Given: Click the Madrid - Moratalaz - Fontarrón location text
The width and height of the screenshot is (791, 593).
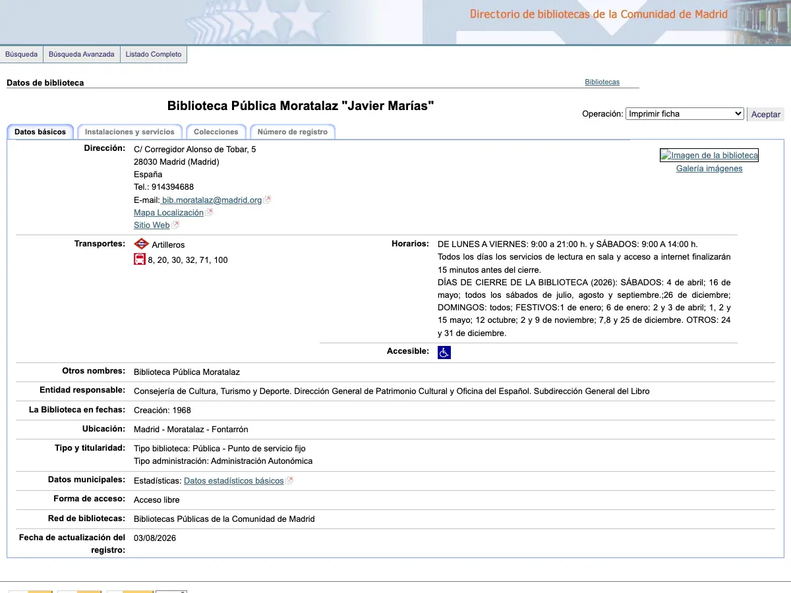Looking at the screenshot, I should 191,430.
